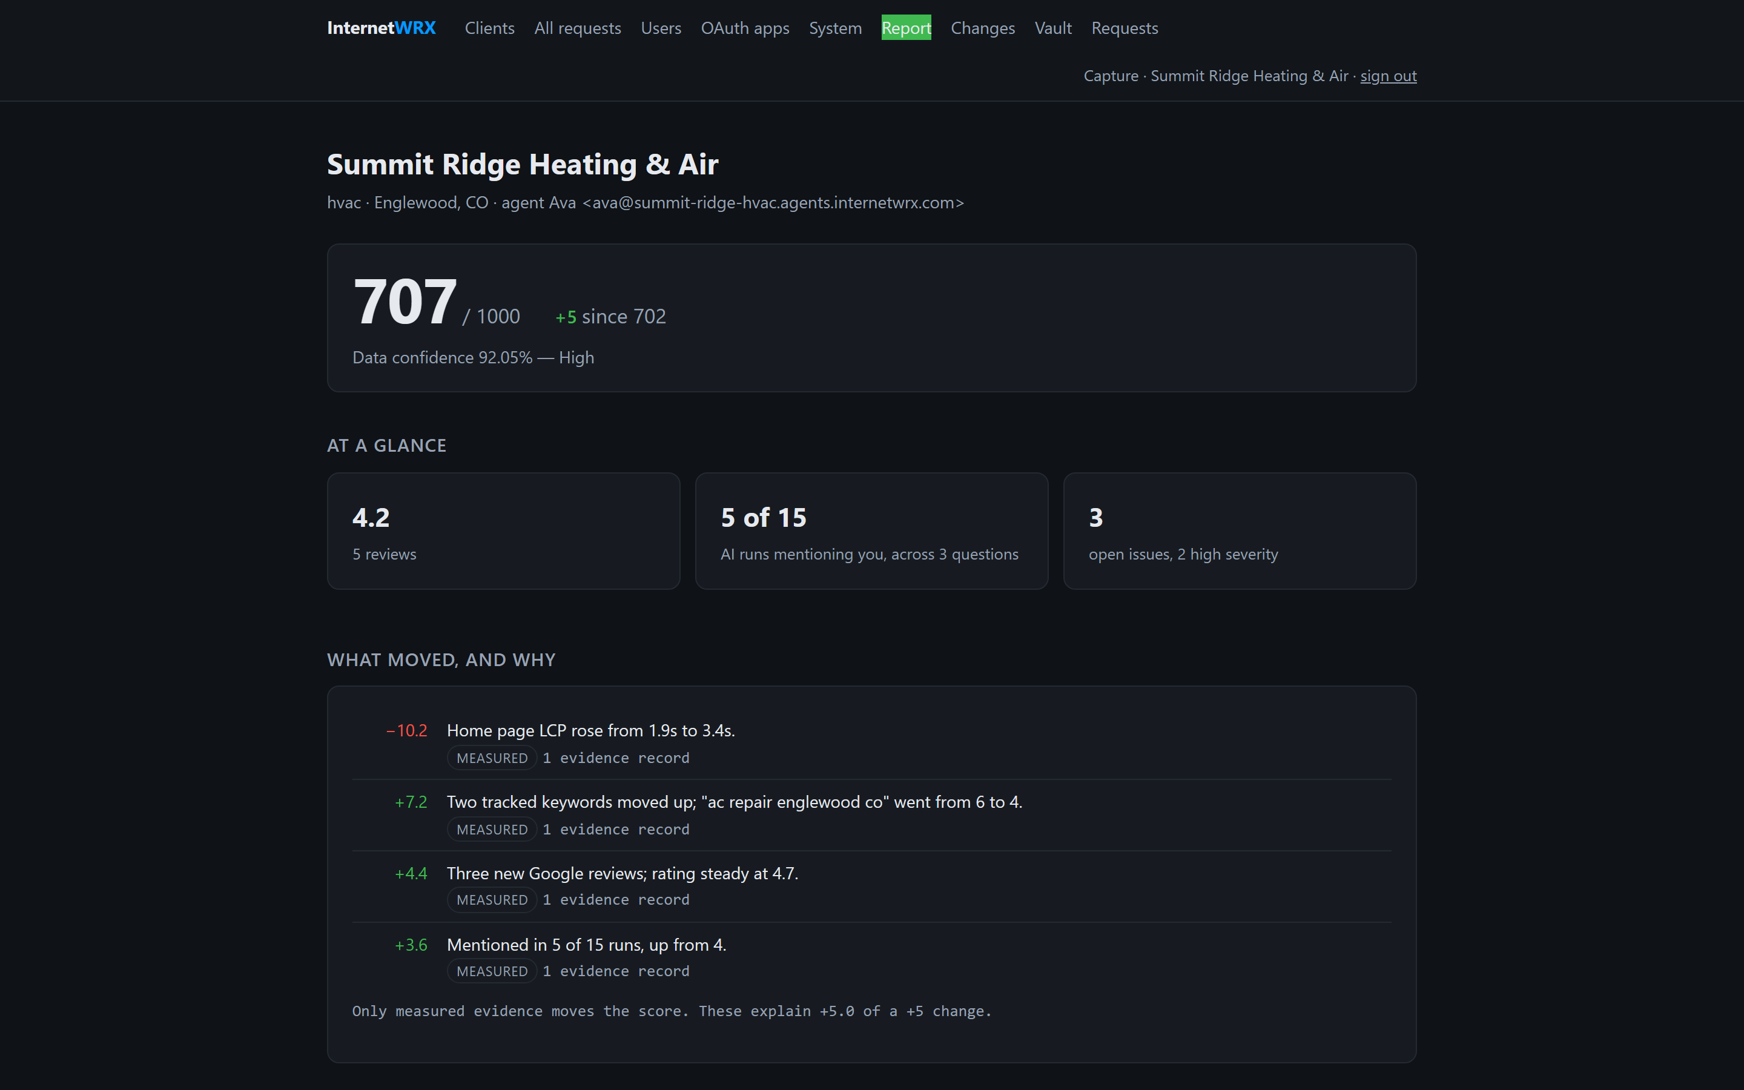Click the AT A GLANCE section heading
Image resolution: width=1744 pixels, height=1090 pixels.
[x=386, y=446]
